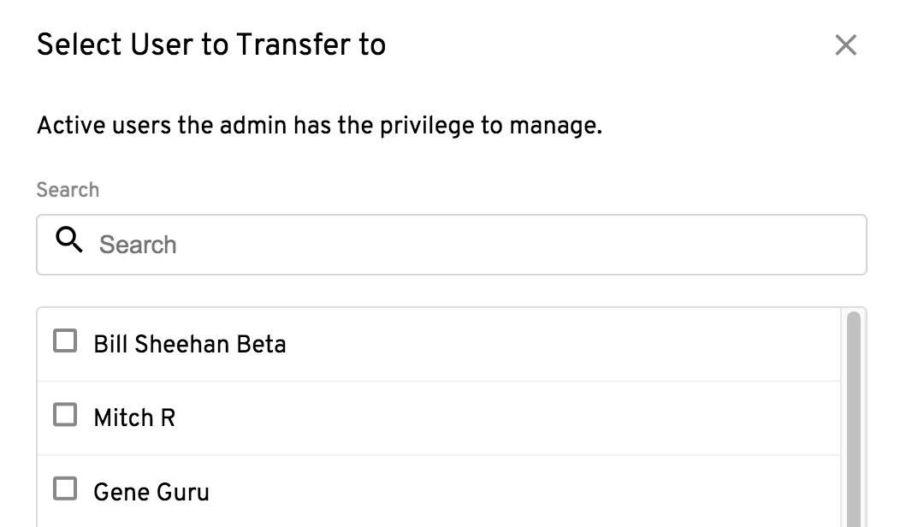Click the user list scrollbar thumb

tap(853, 419)
